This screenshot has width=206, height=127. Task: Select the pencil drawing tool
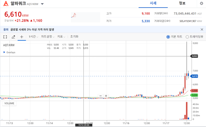[13, 37]
